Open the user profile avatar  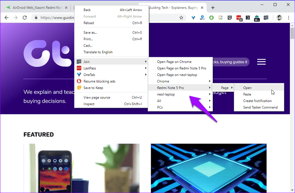pos(279,18)
